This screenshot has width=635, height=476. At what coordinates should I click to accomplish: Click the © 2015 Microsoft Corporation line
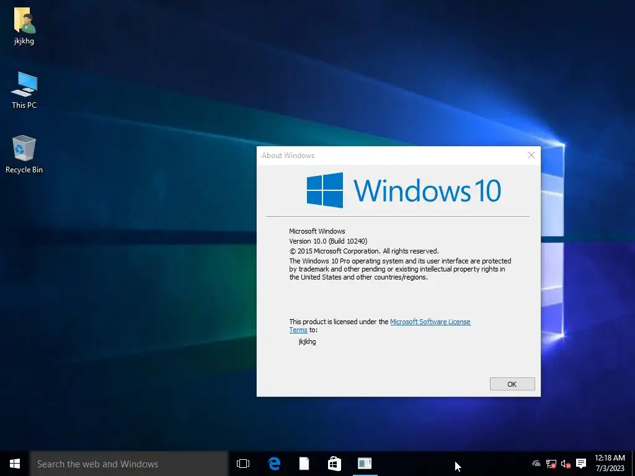point(364,251)
